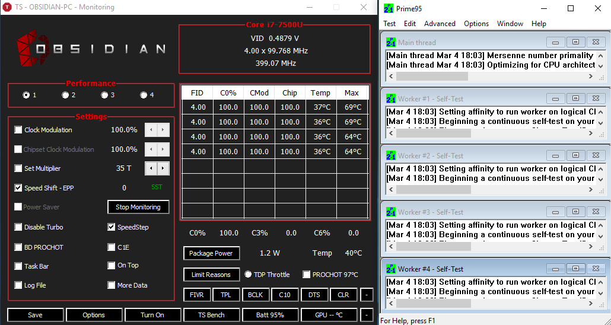611x325 pixels.
Task: Decrease Clock Modulation with left arrow
Action: pyautogui.click(x=151, y=130)
